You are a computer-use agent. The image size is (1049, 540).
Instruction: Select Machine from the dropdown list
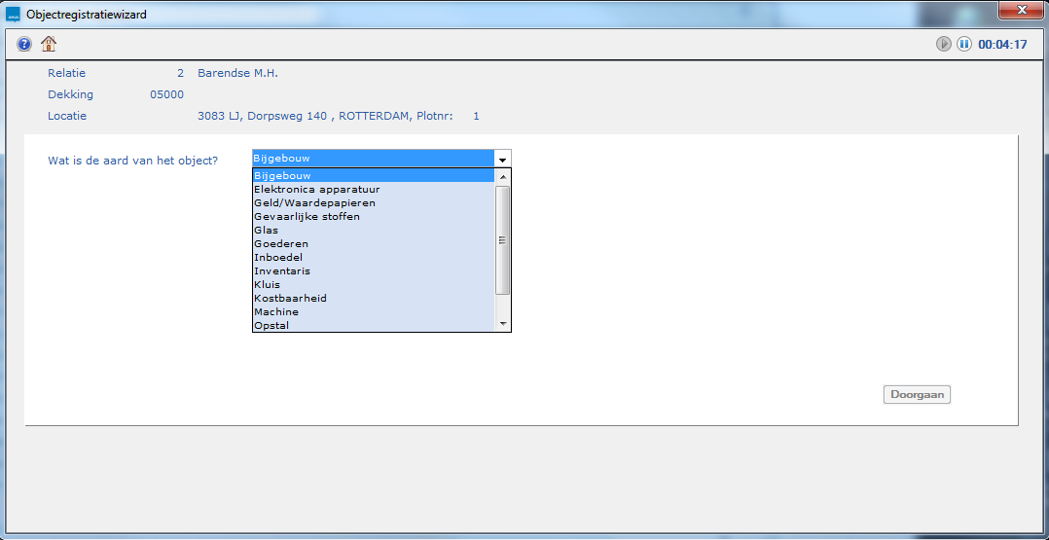coord(373,311)
